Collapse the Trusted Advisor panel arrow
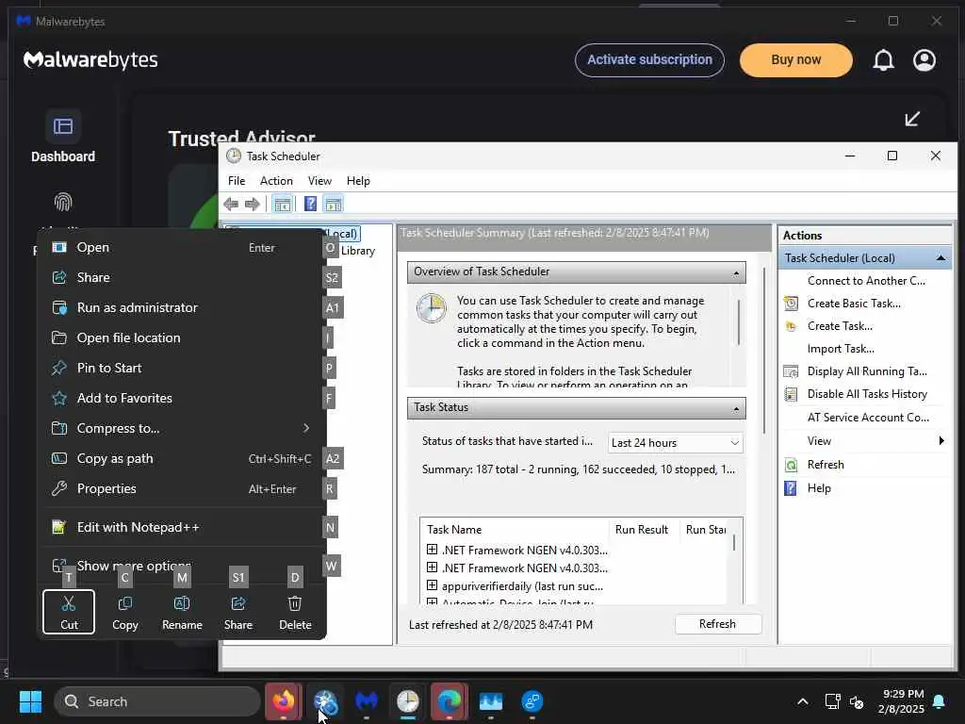Viewport: 965px width, 724px height. (x=912, y=119)
